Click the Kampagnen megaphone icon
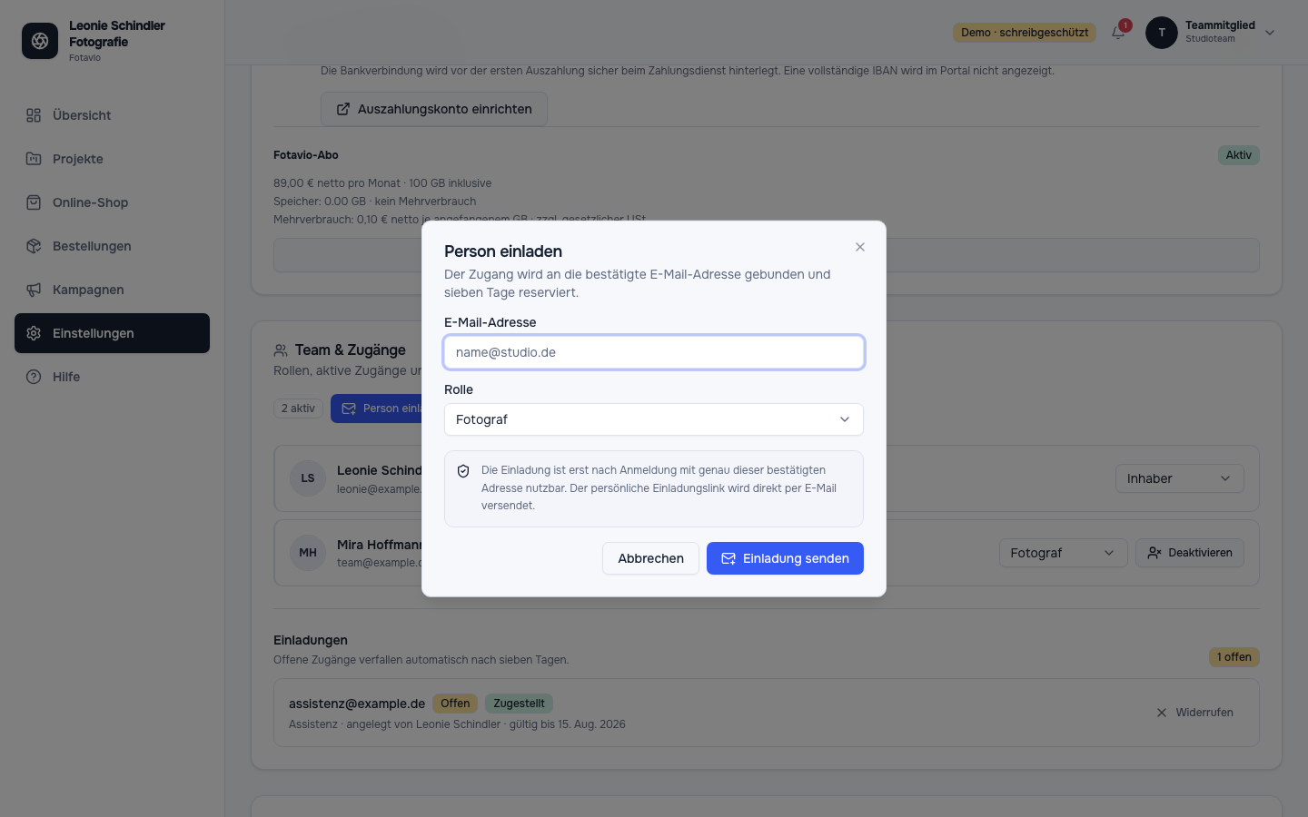This screenshot has height=817, width=1308. 34,290
